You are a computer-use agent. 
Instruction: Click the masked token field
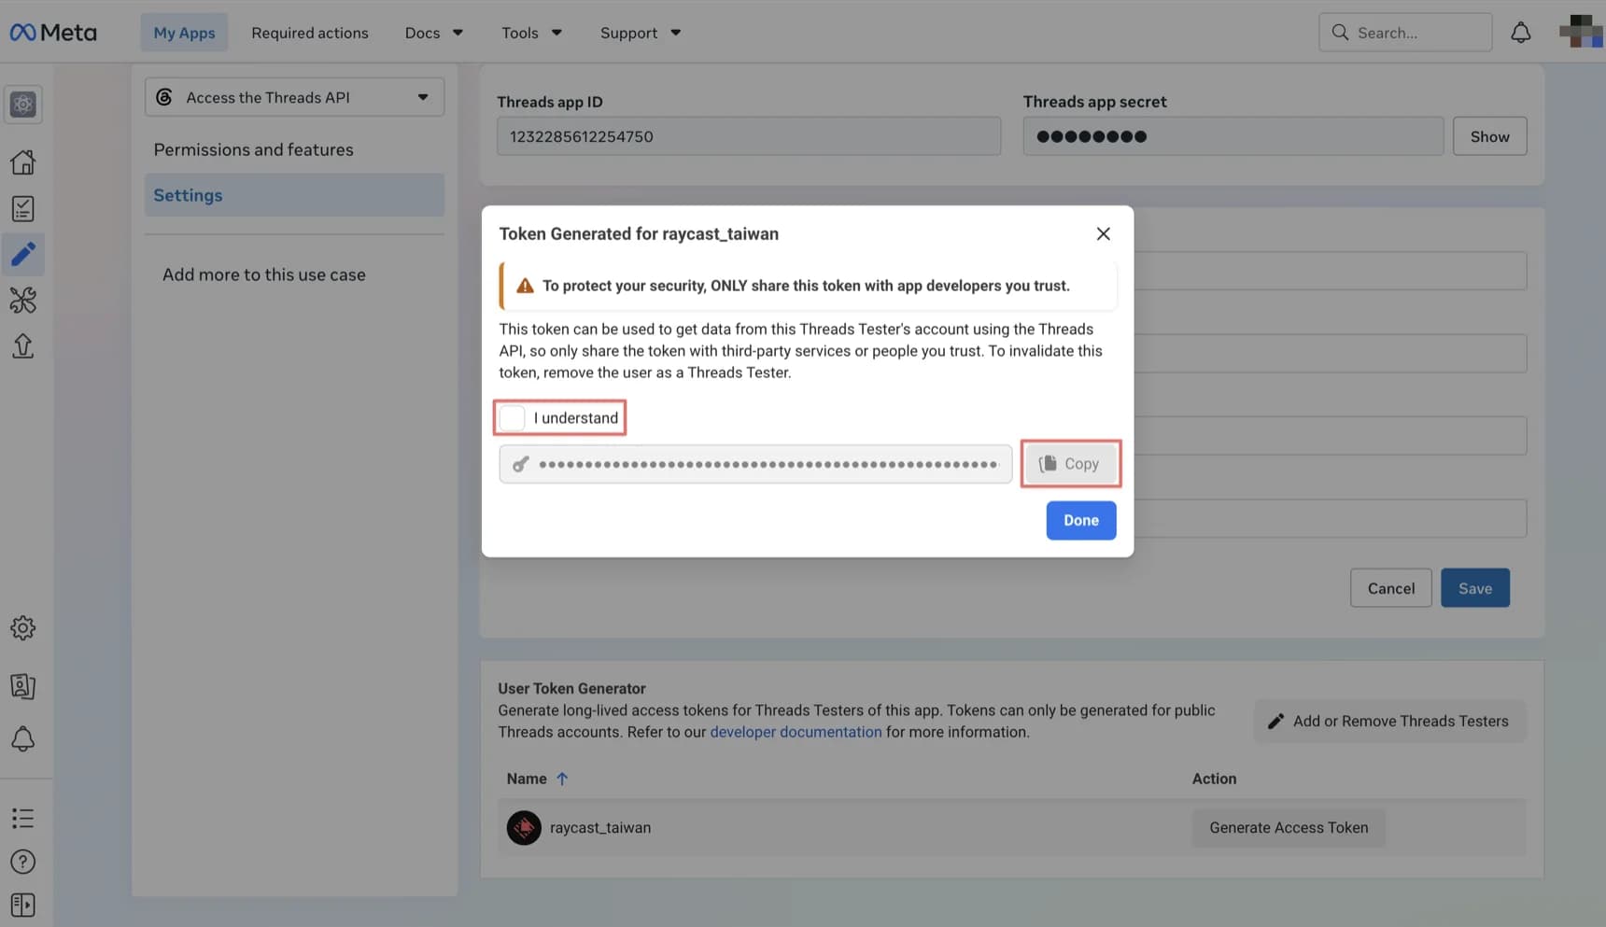click(755, 464)
